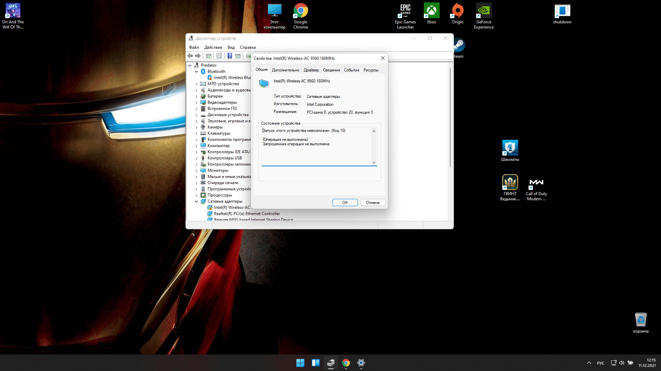Open События log tab
Screen dimensions: 661x371
[x=352, y=70]
